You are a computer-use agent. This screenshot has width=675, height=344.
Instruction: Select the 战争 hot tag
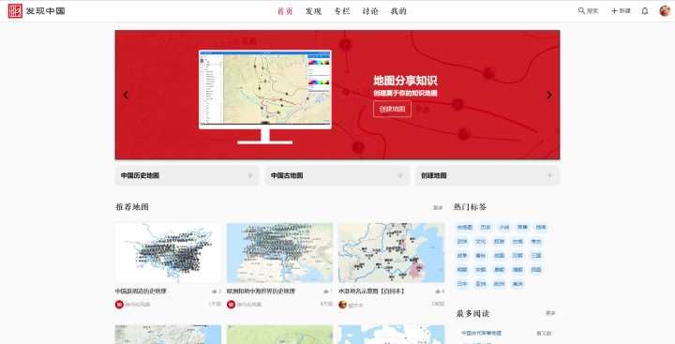click(462, 256)
